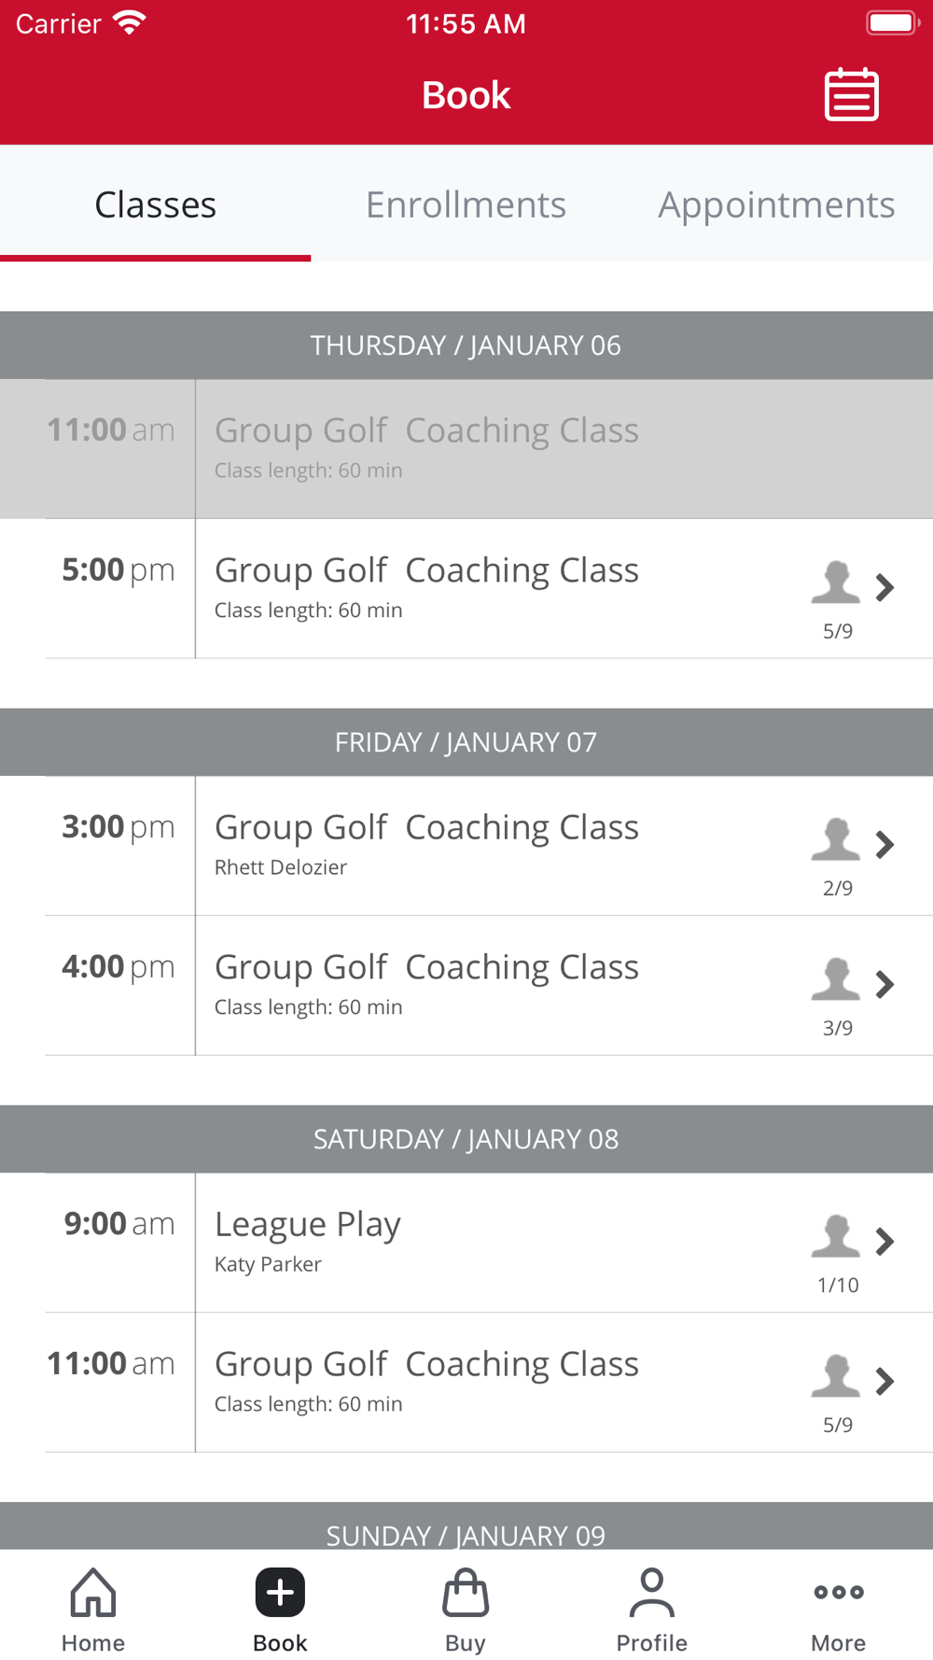
Task: Open the calendar view icon
Action: coord(851,94)
